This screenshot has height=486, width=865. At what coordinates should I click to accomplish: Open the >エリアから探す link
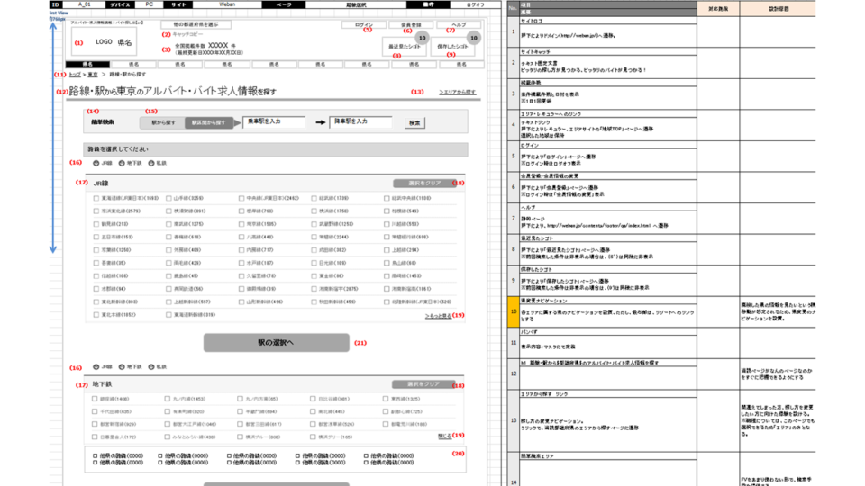[458, 92]
